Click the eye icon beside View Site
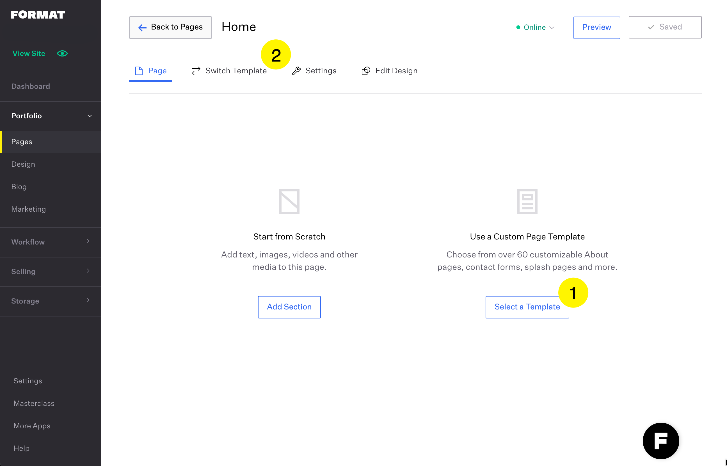The image size is (727, 466). (x=62, y=53)
